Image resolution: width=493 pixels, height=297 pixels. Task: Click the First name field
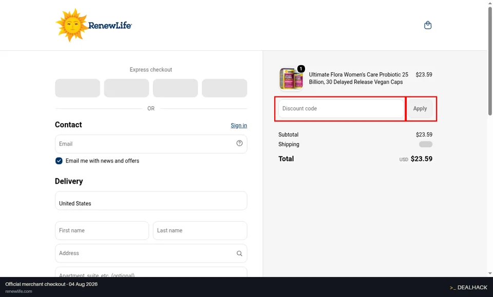pyautogui.click(x=102, y=230)
